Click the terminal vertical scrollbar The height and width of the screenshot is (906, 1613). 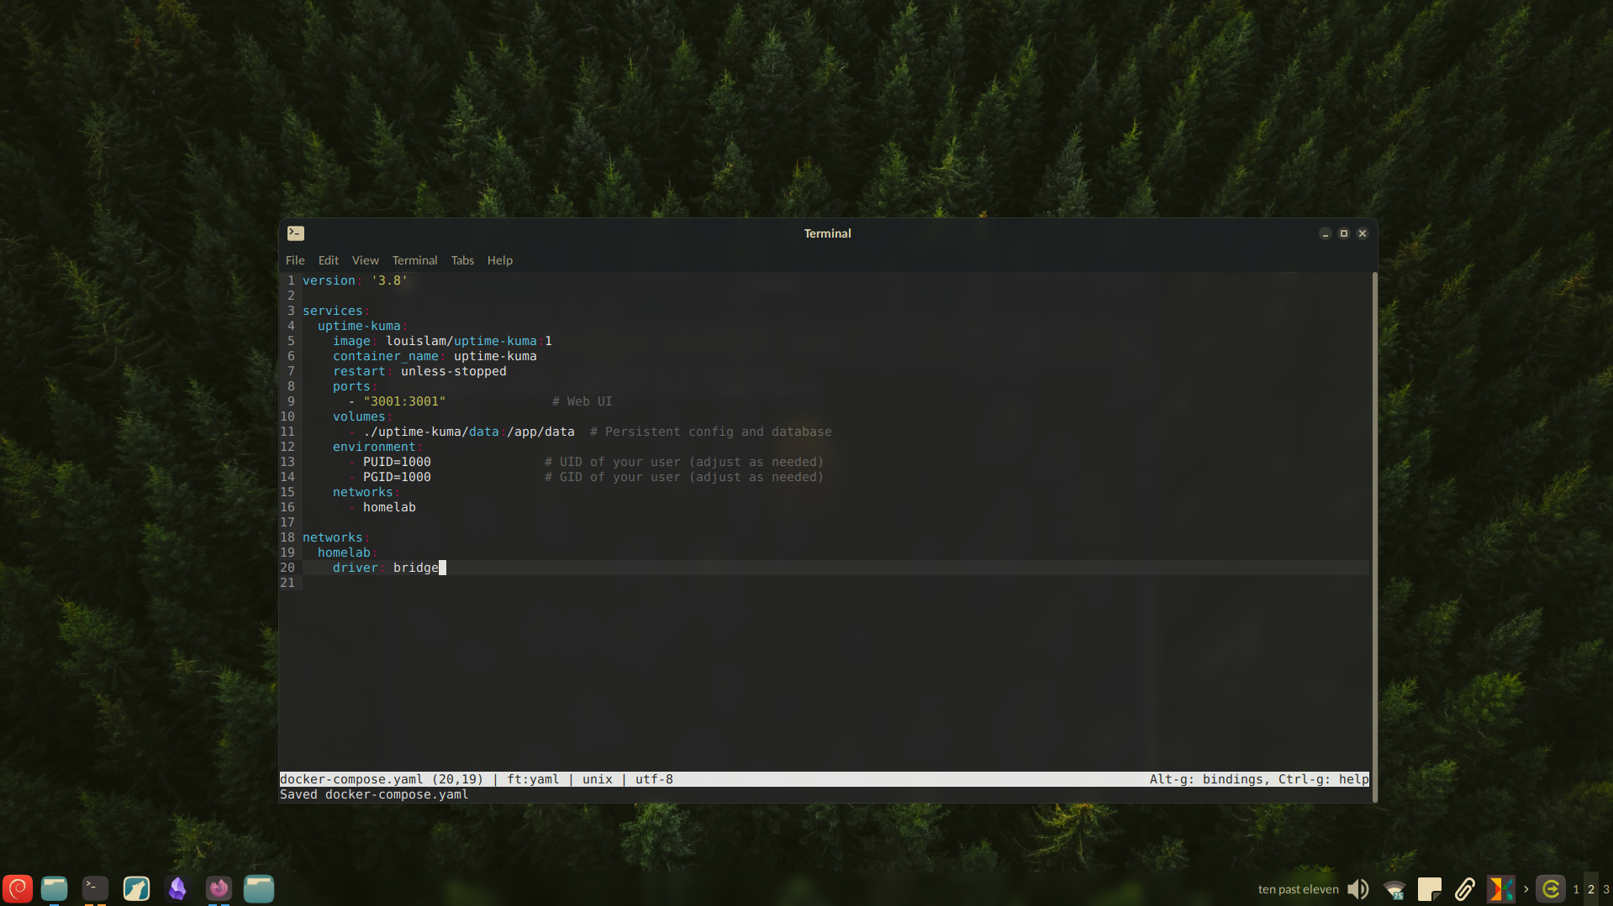1374,537
